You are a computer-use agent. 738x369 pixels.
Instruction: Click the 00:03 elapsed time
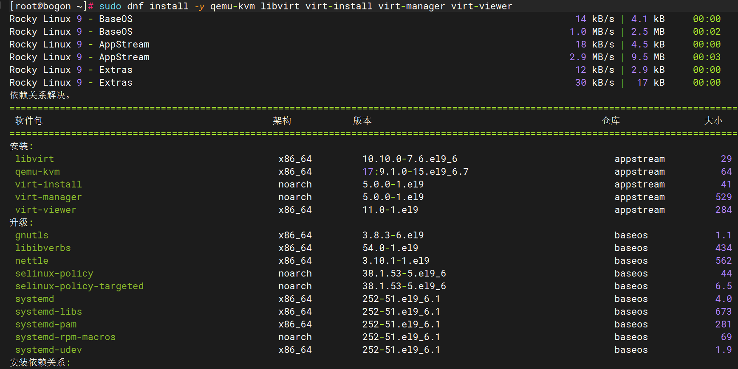[707, 57]
